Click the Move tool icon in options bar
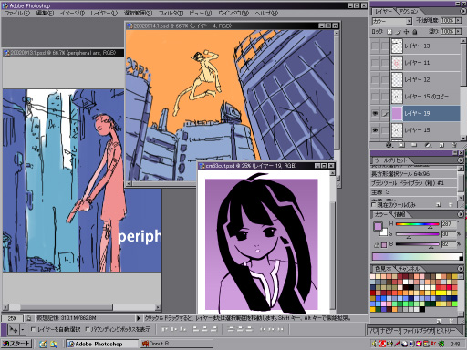 coord(13,329)
